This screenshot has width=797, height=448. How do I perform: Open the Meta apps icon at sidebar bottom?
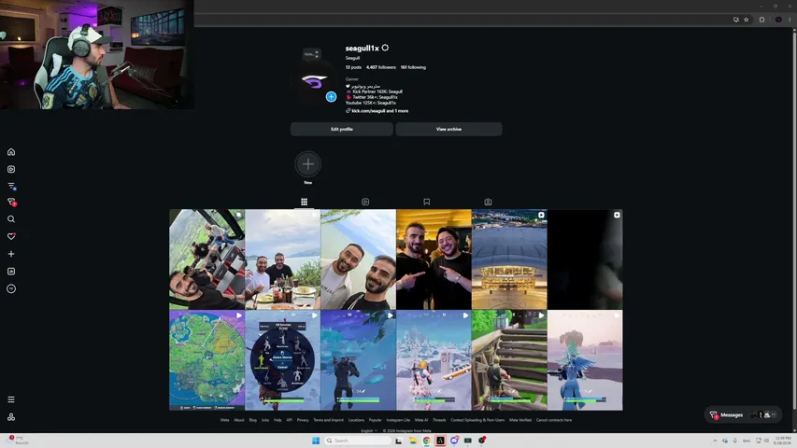(11, 417)
